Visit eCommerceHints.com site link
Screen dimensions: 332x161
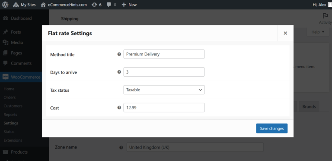pos(64,5)
